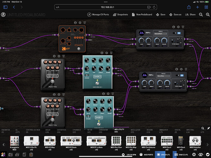Open settings gear of the orange K-Wov pedal

pos(80,23)
